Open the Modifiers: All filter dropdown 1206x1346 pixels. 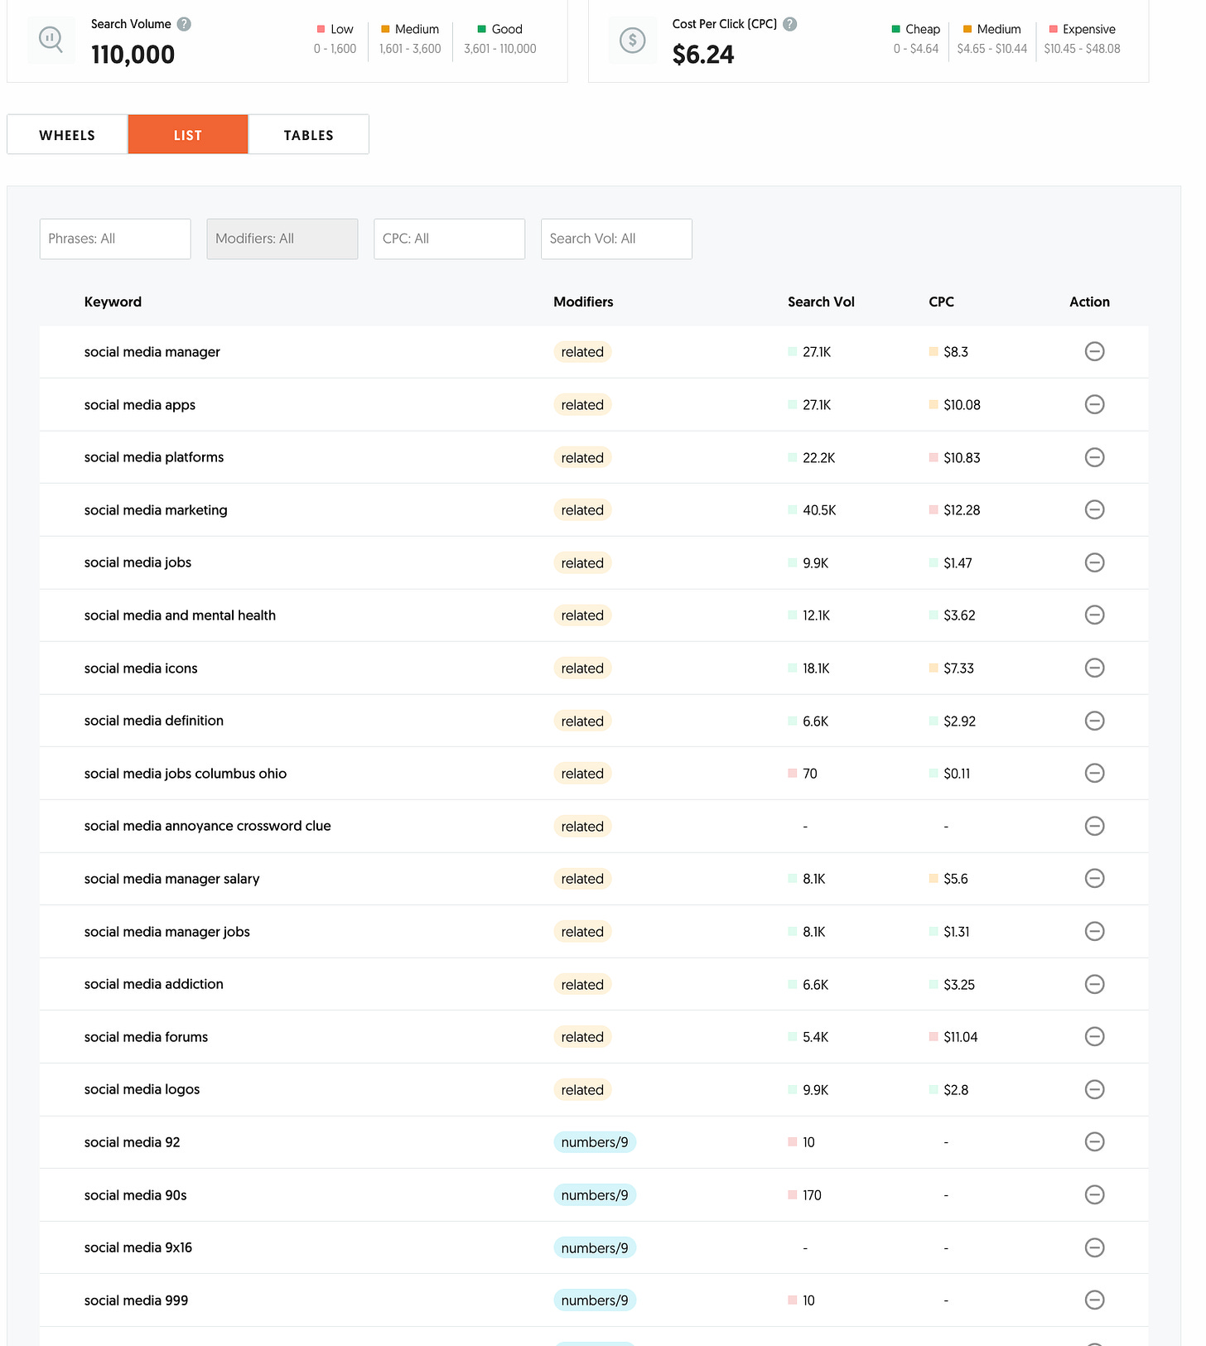tap(282, 239)
